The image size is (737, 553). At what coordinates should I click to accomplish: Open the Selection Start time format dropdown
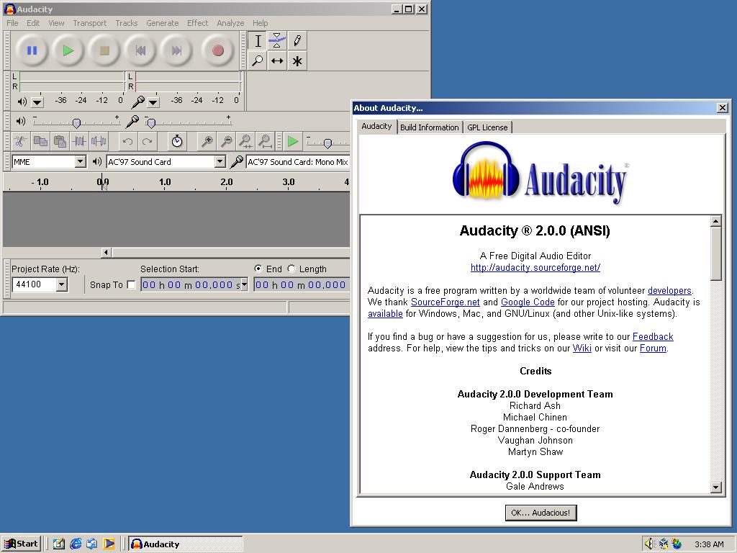pos(244,284)
